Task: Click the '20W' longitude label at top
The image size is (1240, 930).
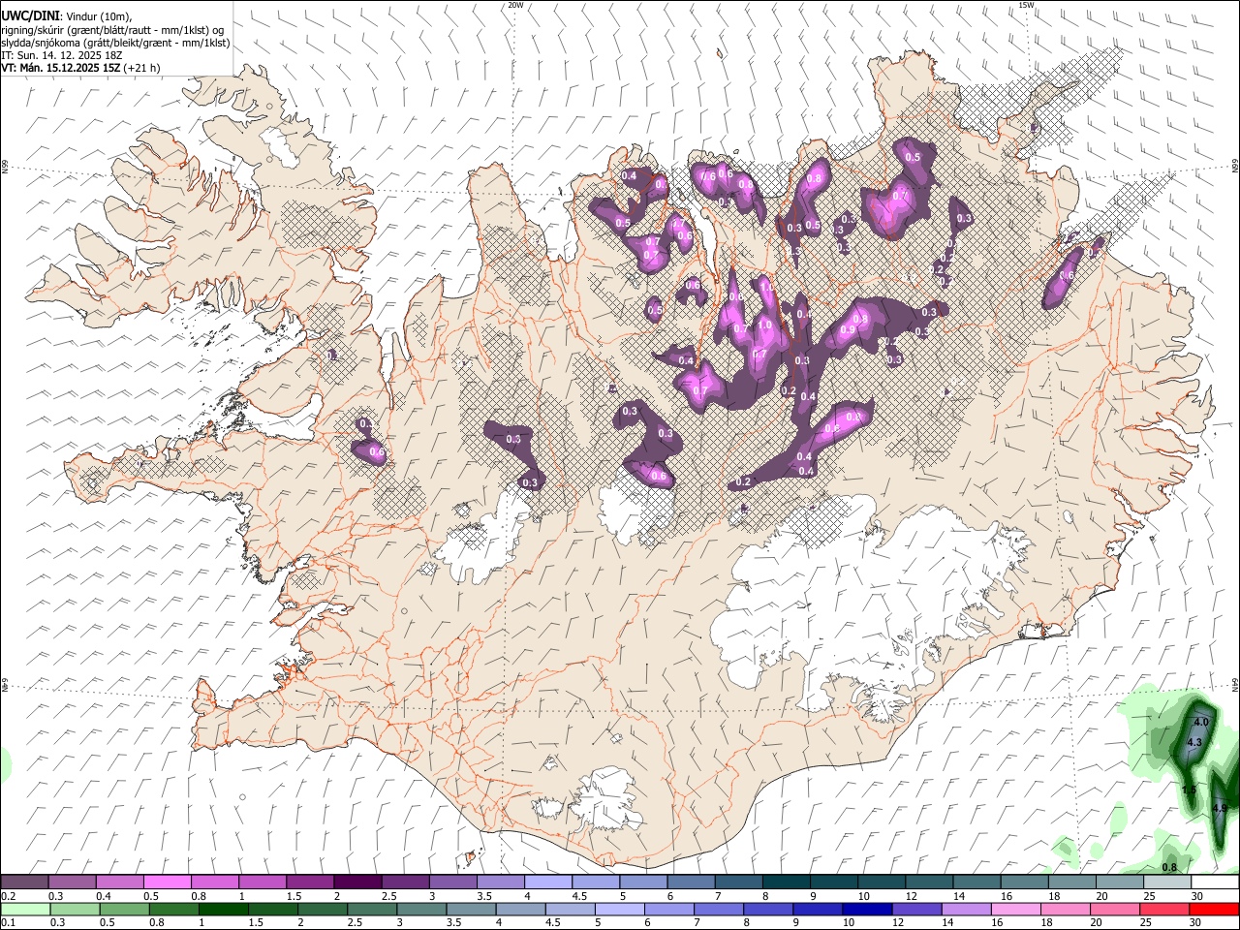Action: [515, 5]
